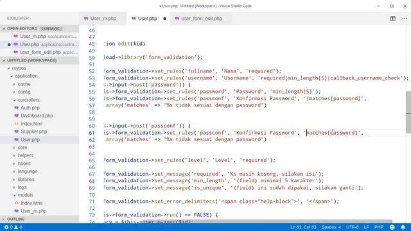The height and width of the screenshot is (231, 411).
Task: Open the notifications bell
Action: [403, 227]
